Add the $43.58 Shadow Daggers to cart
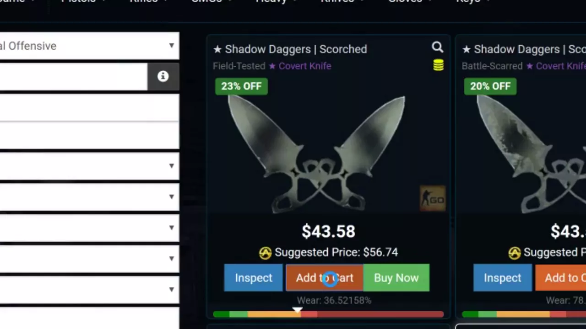 [325, 278]
